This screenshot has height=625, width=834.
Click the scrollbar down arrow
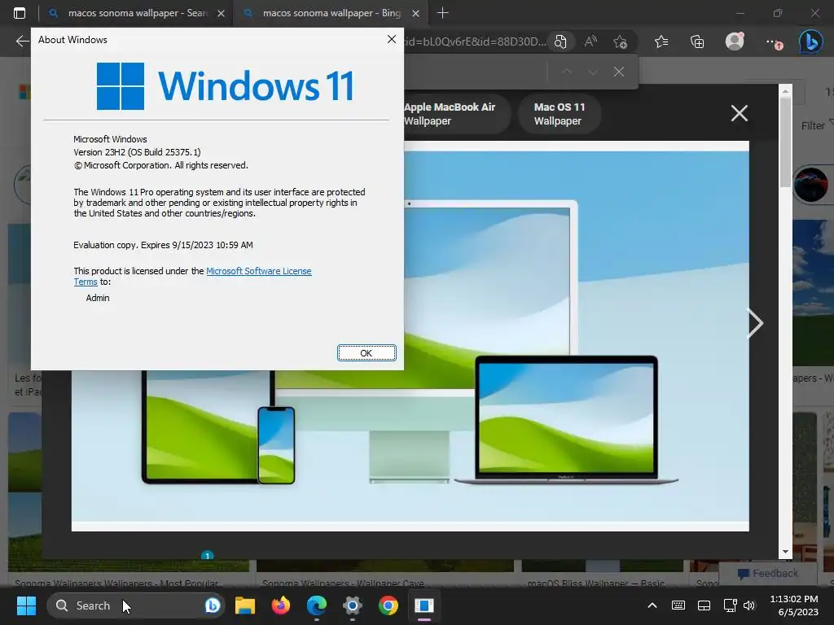click(x=785, y=552)
